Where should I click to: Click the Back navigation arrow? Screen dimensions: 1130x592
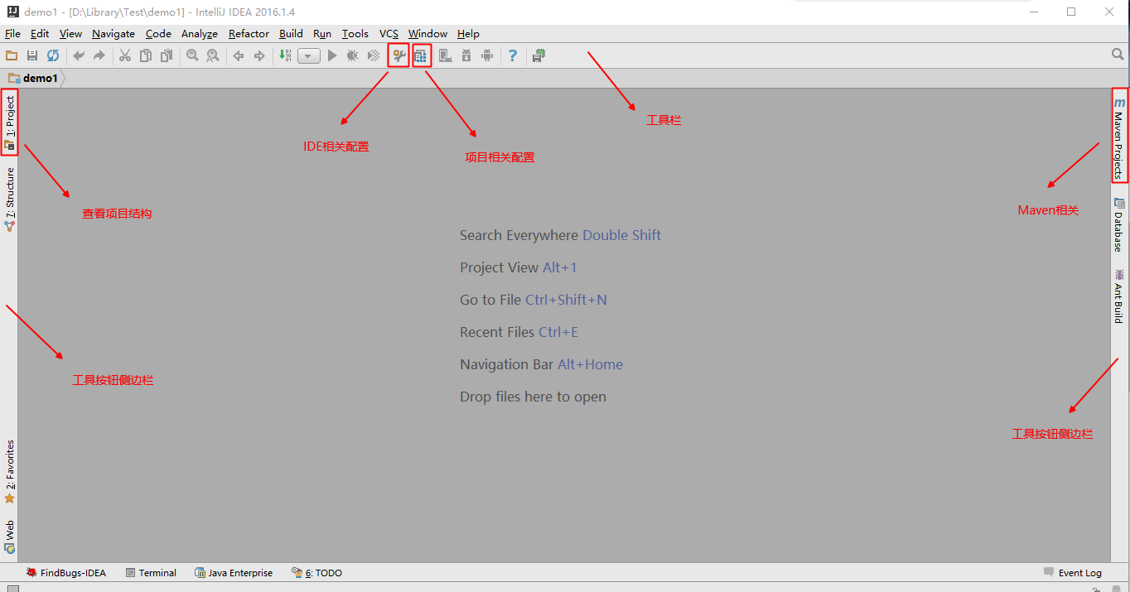(x=239, y=55)
